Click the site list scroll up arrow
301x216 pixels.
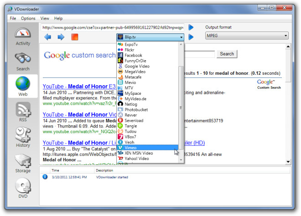click(181, 44)
